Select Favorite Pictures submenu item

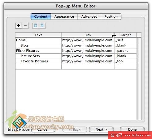tap(38, 61)
